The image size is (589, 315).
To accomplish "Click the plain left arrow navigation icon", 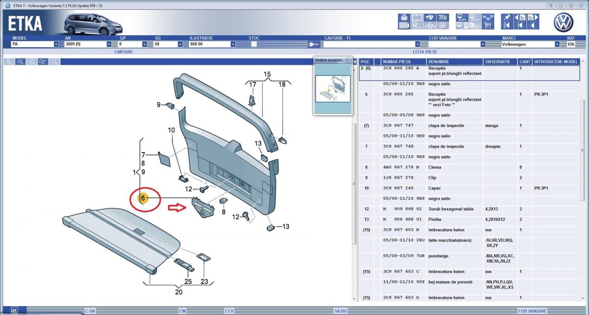I will pyautogui.click(x=533, y=26).
